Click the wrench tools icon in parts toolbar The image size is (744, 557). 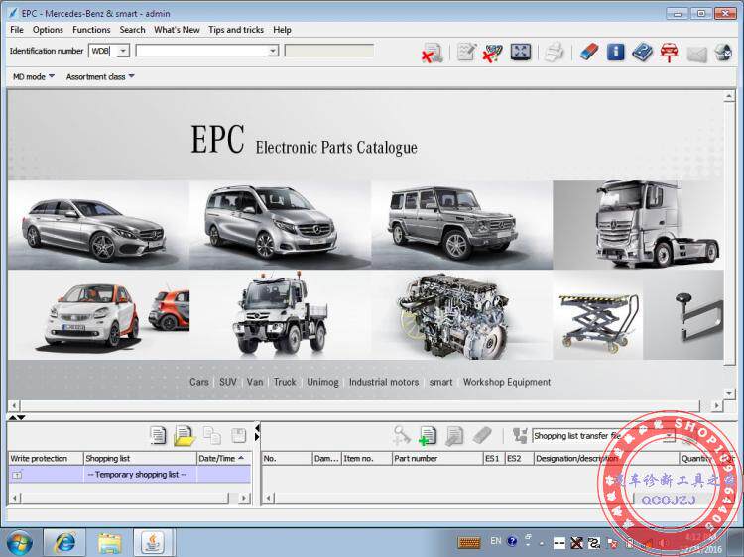click(402, 435)
